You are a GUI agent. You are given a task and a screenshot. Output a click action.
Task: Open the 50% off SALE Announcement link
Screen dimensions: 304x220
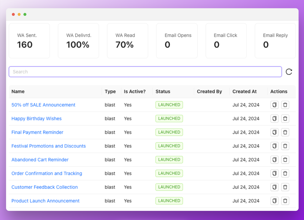(43, 105)
